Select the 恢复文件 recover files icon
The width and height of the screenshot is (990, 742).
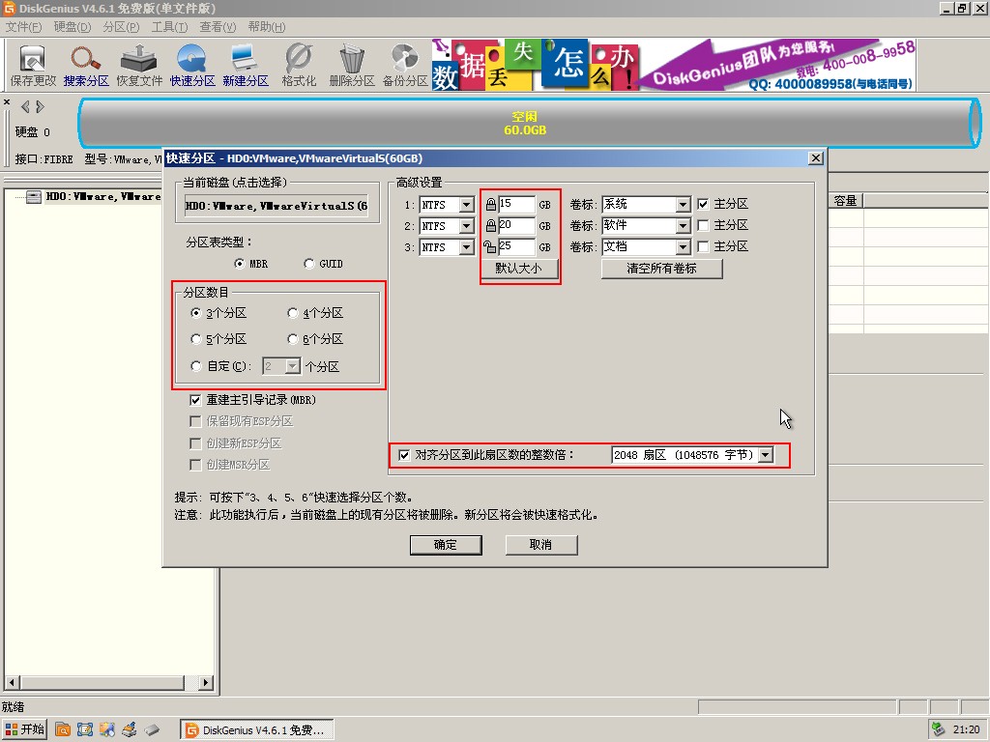(139, 65)
